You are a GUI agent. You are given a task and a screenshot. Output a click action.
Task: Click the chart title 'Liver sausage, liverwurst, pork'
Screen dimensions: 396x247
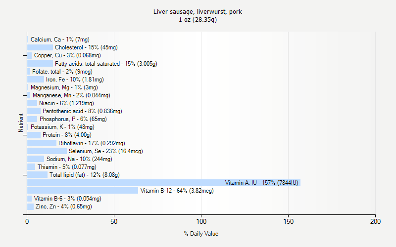pos(198,12)
